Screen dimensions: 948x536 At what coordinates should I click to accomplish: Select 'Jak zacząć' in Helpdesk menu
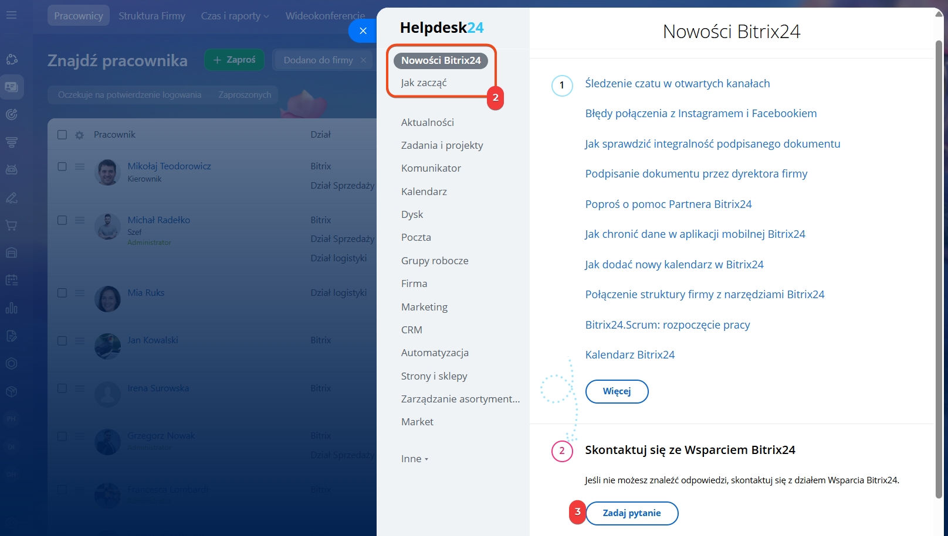[424, 83]
